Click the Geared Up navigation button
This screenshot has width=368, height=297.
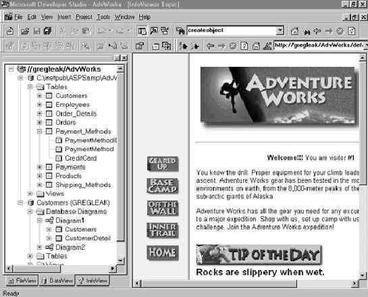(x=163, y=164)
